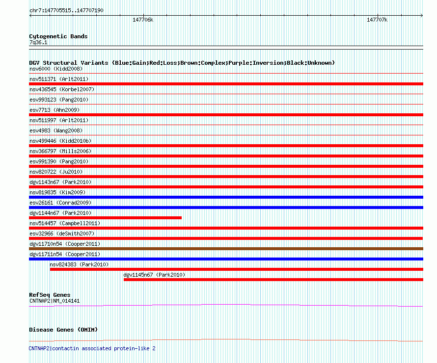Click the red bar of nsv824383

(x=237, y=269)
